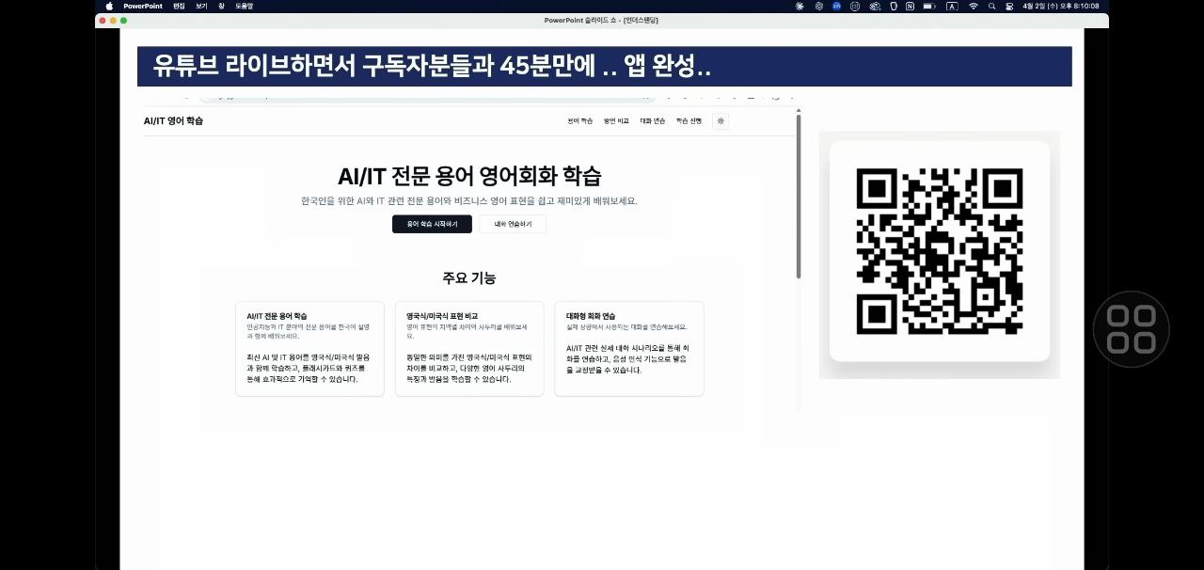The image size is (1204, 570).
Task: Open the 보기 menu
Action: pyautogui.click(x=201, y=6)
